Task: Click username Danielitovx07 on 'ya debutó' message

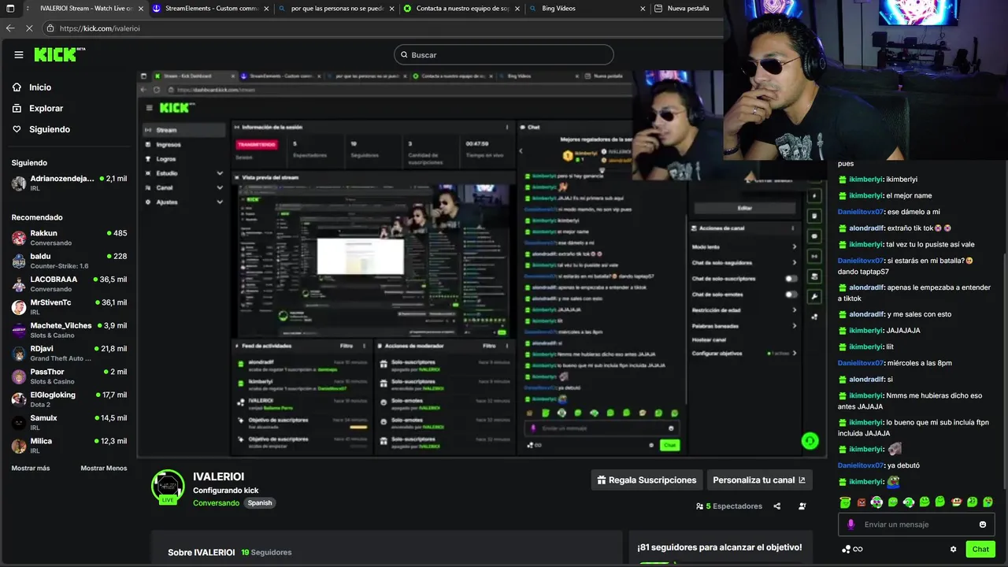Action: pos(860,465)
